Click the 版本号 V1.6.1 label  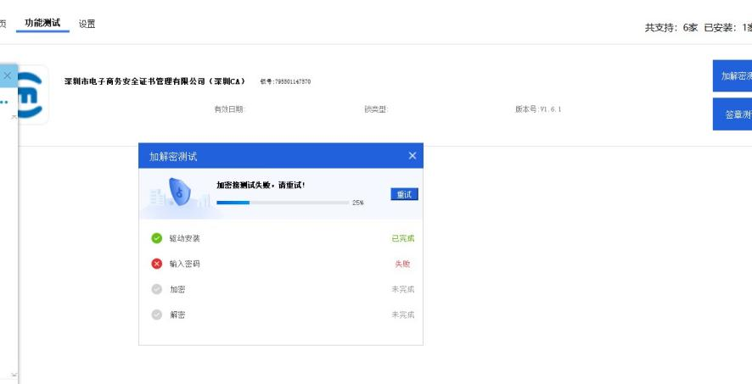[x=538, y=109]
